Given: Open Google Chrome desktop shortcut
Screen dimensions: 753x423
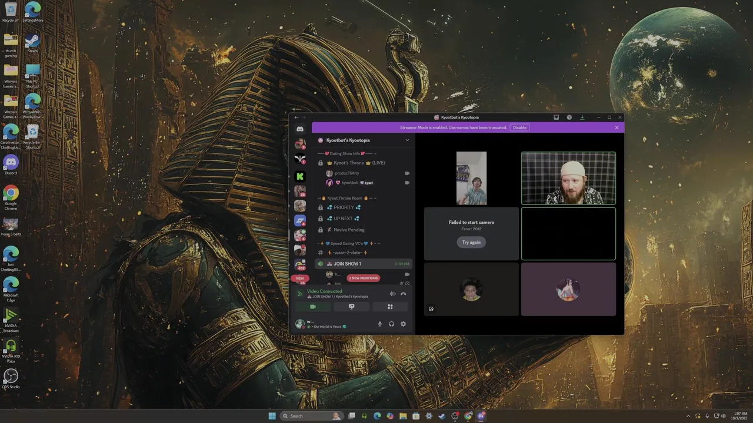Looking at the screenshot, I should pos(11,198).
